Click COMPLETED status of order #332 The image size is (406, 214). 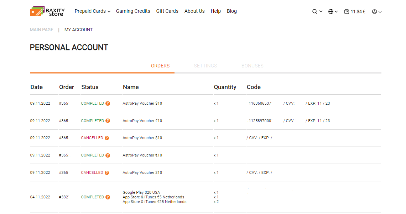93,197
